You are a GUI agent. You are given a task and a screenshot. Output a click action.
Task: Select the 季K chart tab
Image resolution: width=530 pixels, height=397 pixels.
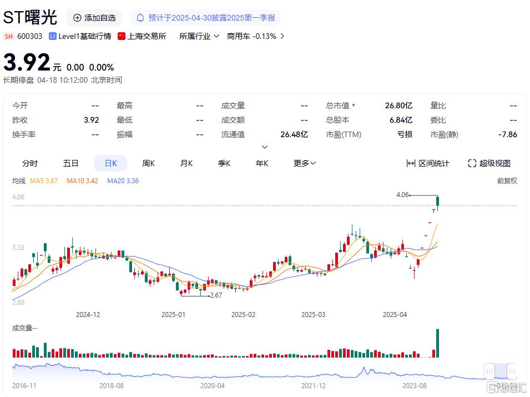coord(224,163)
